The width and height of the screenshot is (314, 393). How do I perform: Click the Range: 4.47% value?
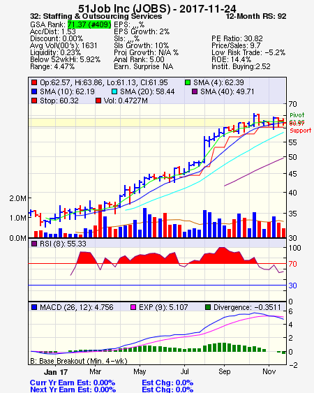pyautogui.click(x=52, y=67)
